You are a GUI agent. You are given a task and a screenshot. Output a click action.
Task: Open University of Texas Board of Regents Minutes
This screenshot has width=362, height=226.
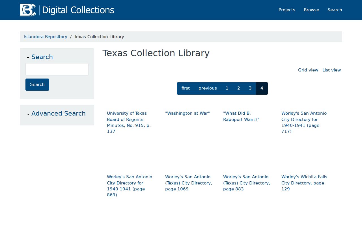pyautogui.click(x=129, y=122)
